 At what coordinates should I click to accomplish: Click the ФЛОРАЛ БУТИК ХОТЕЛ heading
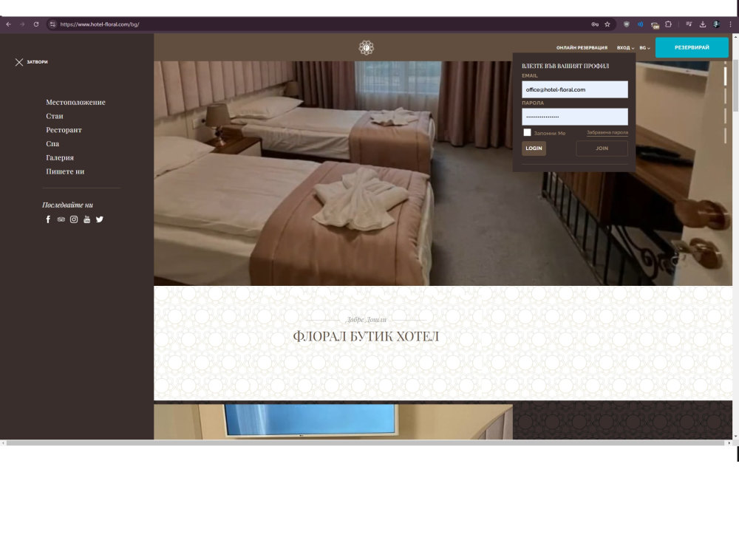coord(366,336)
